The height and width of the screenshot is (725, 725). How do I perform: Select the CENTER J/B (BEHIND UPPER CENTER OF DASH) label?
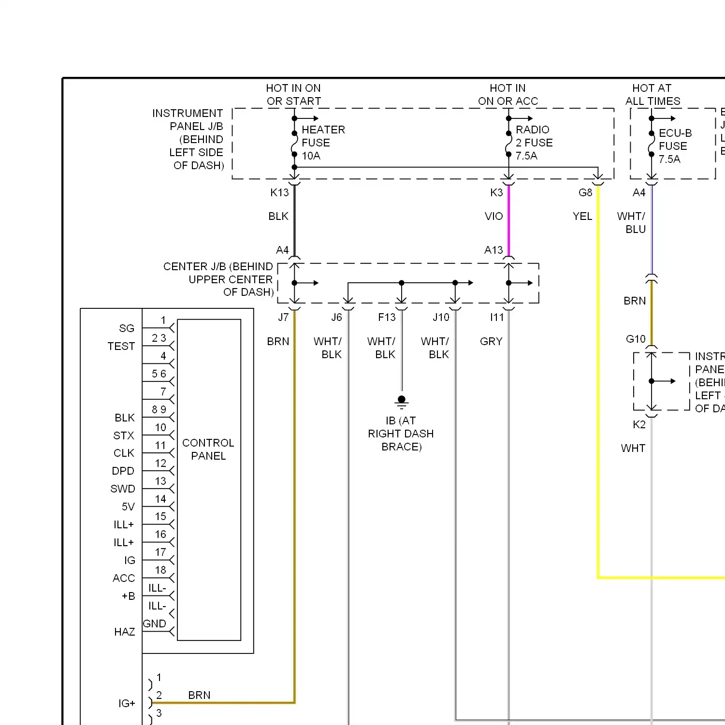(x=218, y=279)
